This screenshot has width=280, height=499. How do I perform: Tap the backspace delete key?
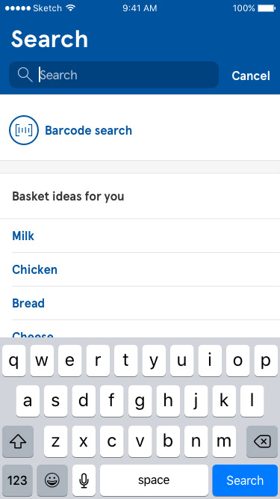point(262,441)
